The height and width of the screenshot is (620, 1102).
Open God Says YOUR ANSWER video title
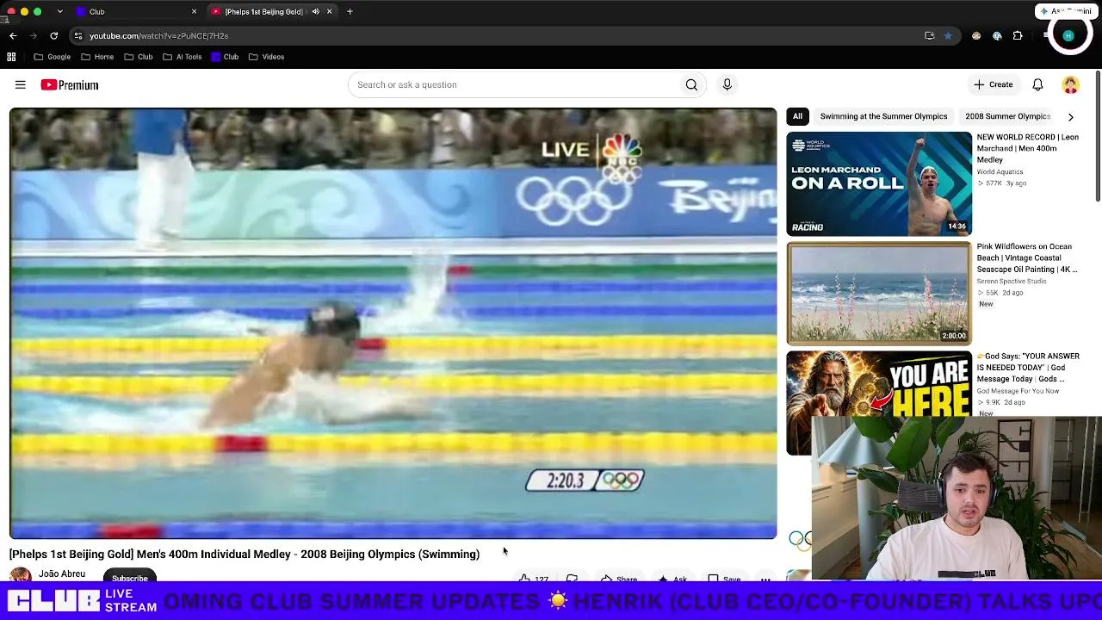1028,367
